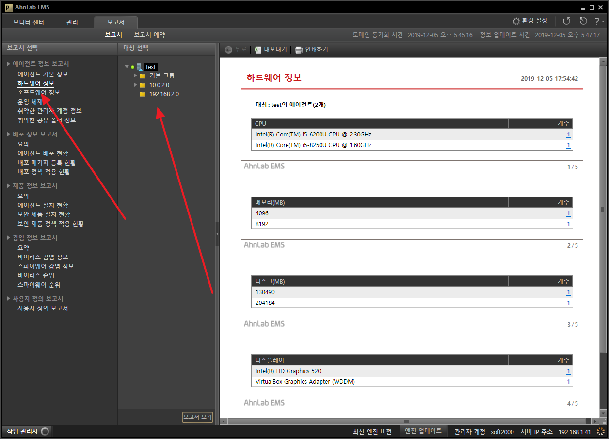Select 배포 패키지 등록 현황 report
Image resolution: width=609 pixels, height=439 pixels.
(47, 163)
